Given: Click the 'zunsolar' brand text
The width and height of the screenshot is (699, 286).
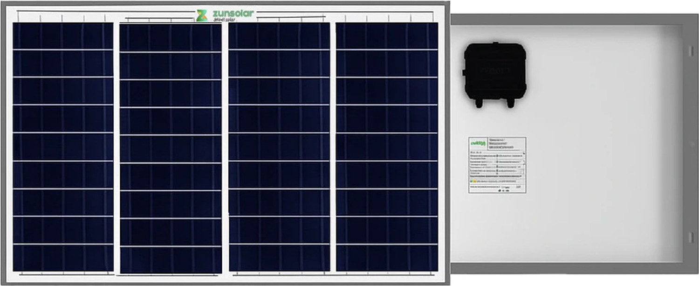Looking at the screenshot, I should tap(233, 13).
